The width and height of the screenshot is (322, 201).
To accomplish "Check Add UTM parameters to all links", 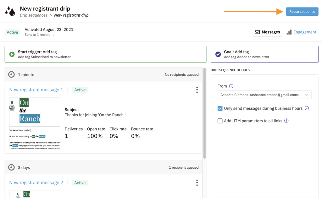I will (x=220, y=121).
